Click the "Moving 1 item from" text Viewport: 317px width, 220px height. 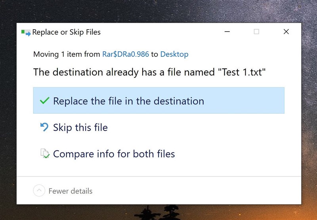pos(67,54)
